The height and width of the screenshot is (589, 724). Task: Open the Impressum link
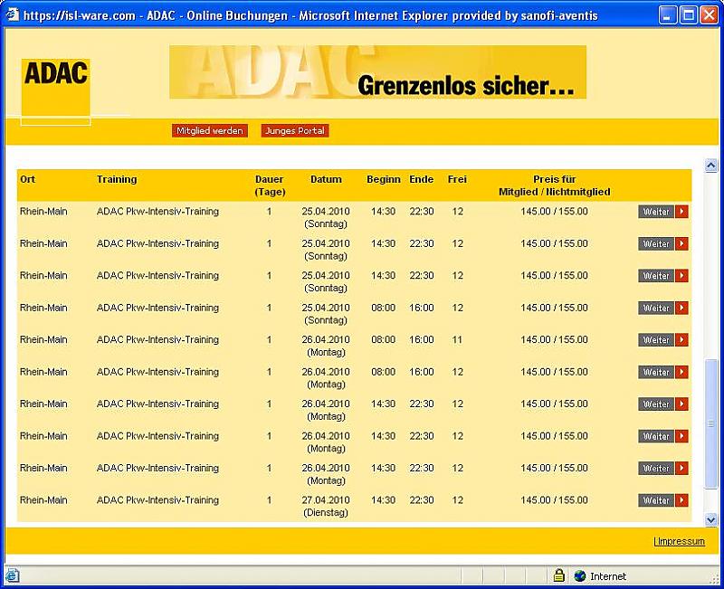[679, 541]
